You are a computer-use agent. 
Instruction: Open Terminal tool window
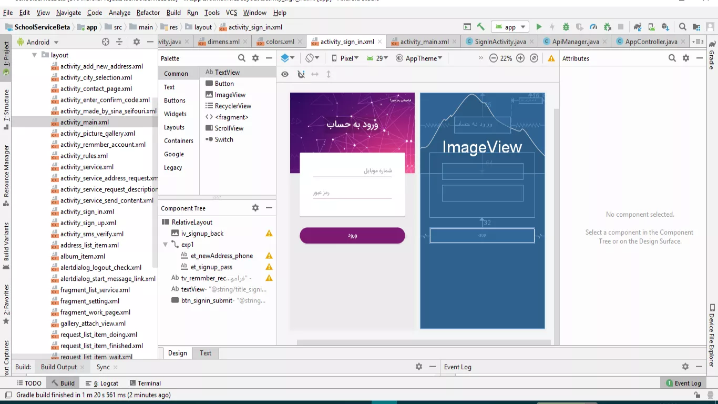[x=145, y=383]
